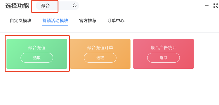Image resolution: width=219 pixels, height=105 pixels.
Task: Click the 聚合 keyword text in search bar
Action: (46, 6)
